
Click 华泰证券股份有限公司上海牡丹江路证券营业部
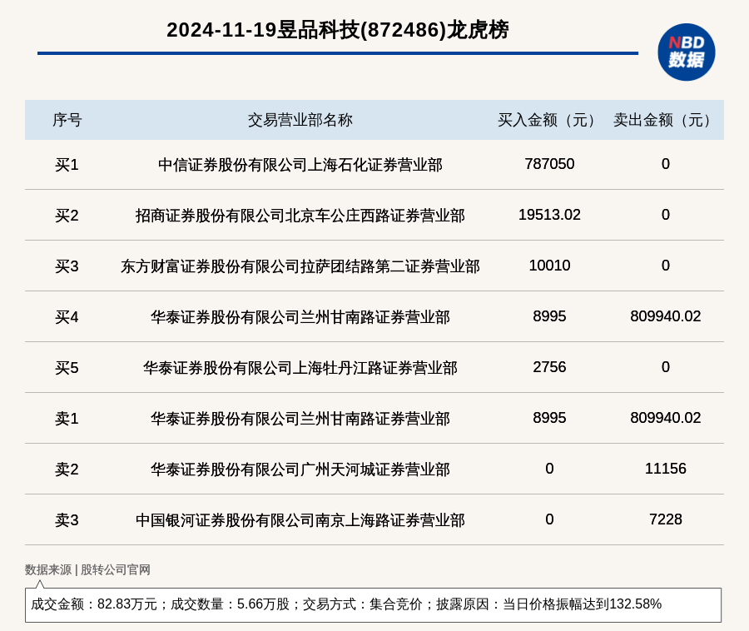pos(300,368)
